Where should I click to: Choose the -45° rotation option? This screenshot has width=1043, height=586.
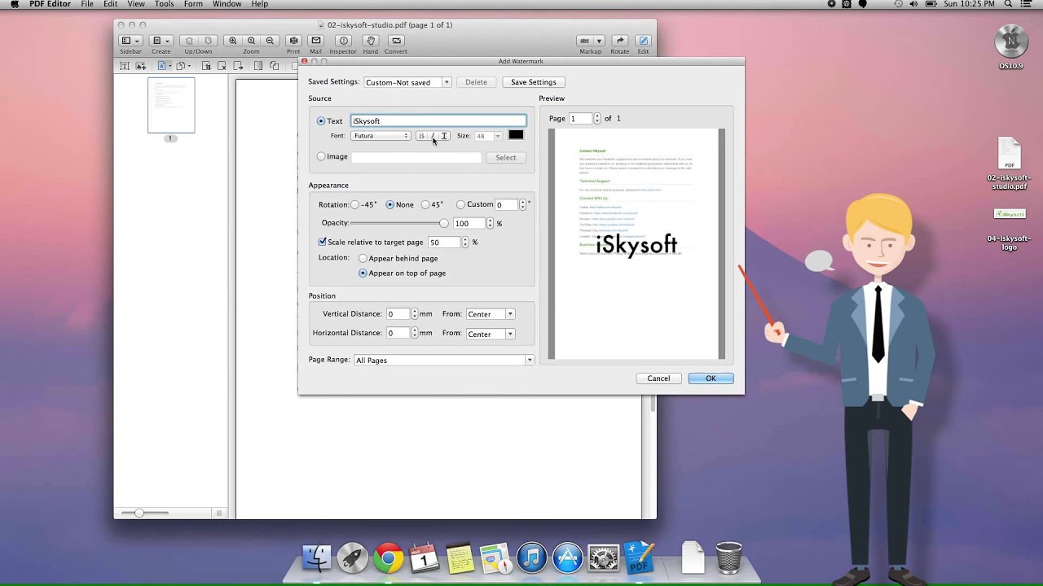[354, 205]
